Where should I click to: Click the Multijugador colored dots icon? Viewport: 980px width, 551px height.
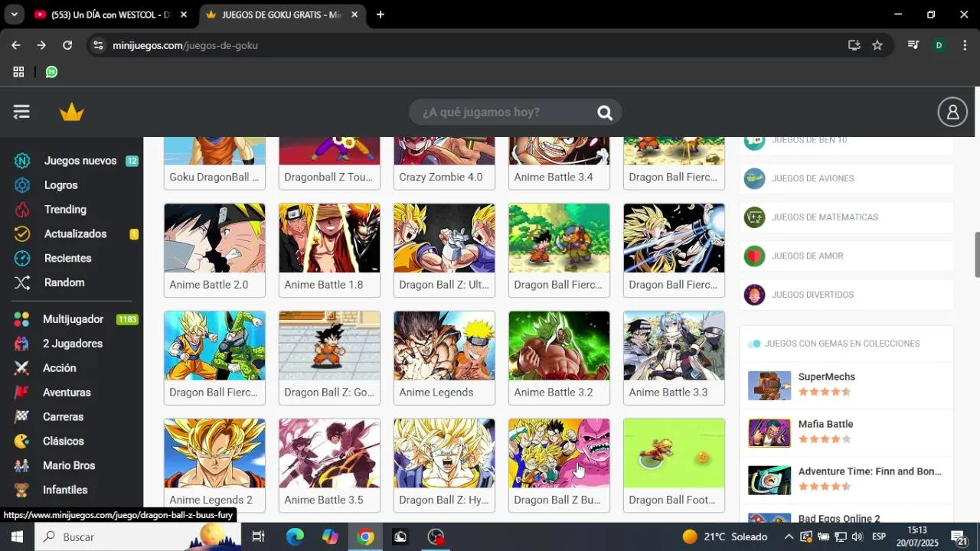(x=21, y=319)
